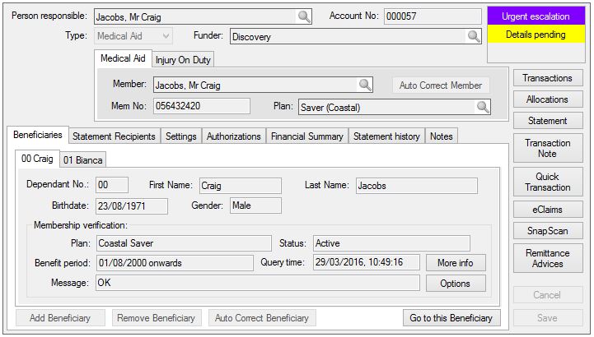Click the Member search magnifier icon

(x=364, y=85)
